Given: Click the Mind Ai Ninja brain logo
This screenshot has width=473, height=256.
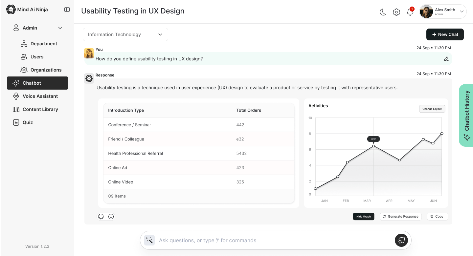Looking at the screenshot, I should click(x=11, y=10).
